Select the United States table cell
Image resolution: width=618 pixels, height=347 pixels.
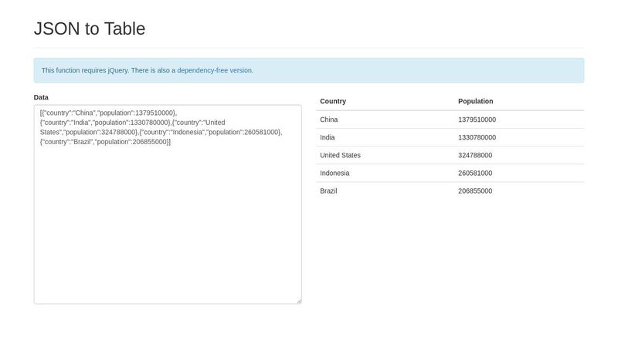340,155
